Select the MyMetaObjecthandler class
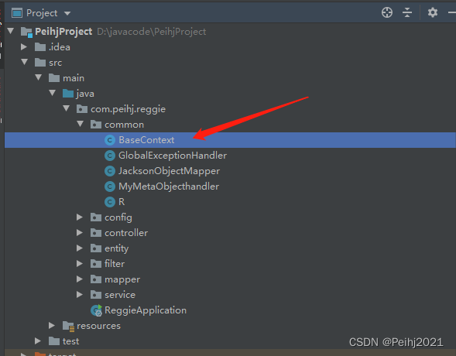This screenshot has width=456, height=356. pyautogui.click(x=169, y=187)
